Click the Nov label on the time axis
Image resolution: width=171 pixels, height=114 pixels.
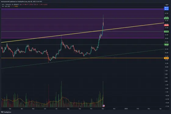(x=103, y=109)
